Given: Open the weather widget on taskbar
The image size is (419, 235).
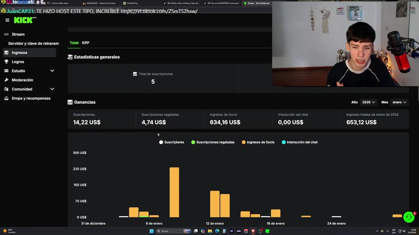Looking at the screenshot, I should [x=9, y=231].
